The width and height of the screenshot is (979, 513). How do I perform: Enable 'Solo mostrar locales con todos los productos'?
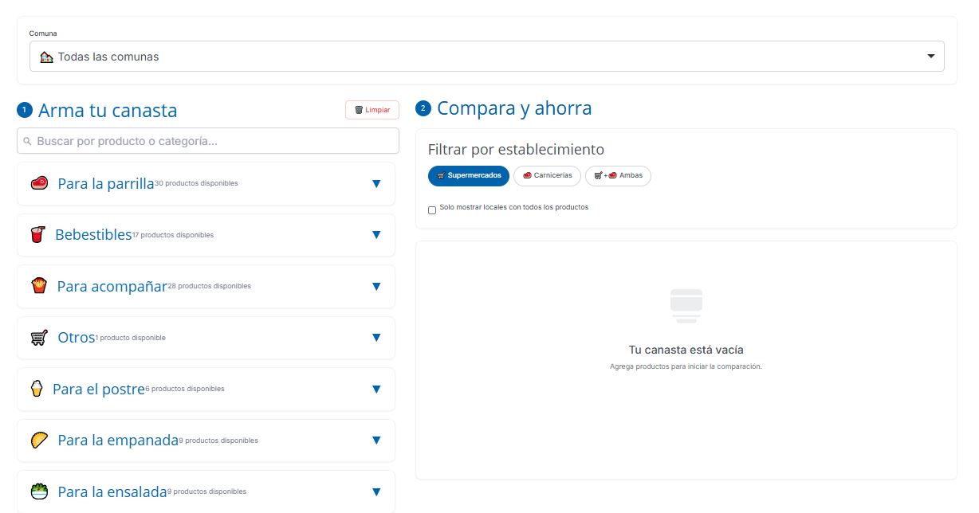coord(432,210)
